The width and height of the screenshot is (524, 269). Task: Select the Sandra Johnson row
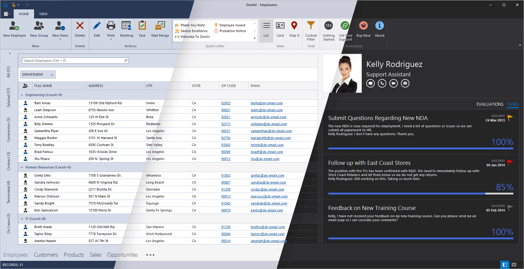click(168, 182)
